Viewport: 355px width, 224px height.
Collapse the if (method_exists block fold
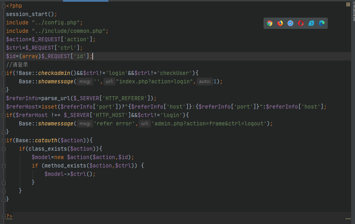(x=4, y=166)
